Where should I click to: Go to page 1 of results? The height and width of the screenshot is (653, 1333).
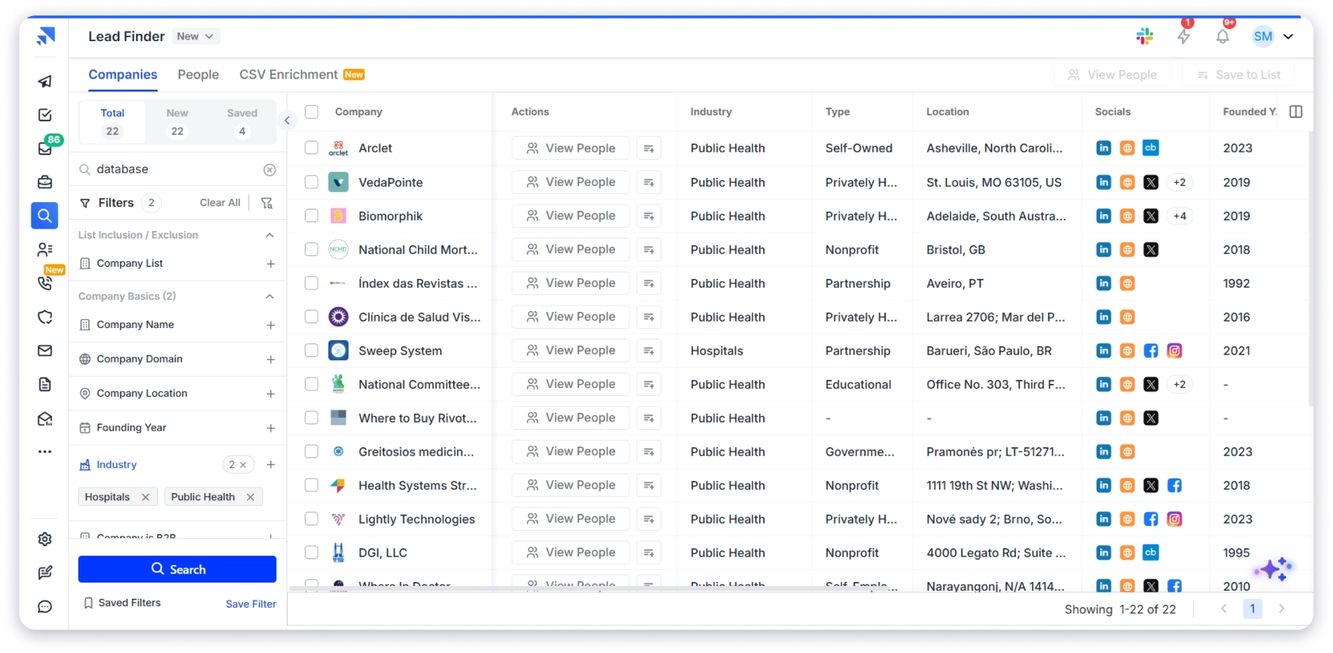(x=1252, y=609)
